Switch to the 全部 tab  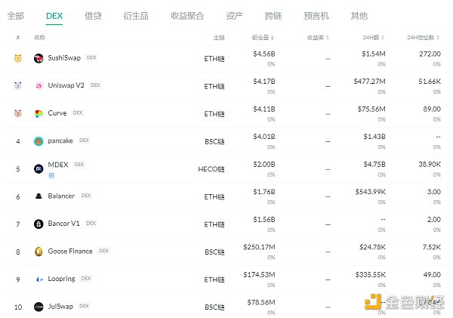tap(15, 15)
